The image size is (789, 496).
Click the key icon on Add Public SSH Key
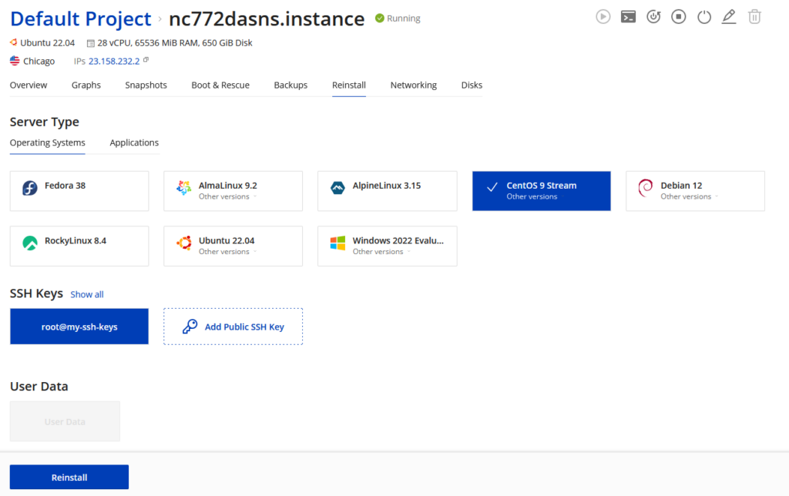tap(190, 326)
